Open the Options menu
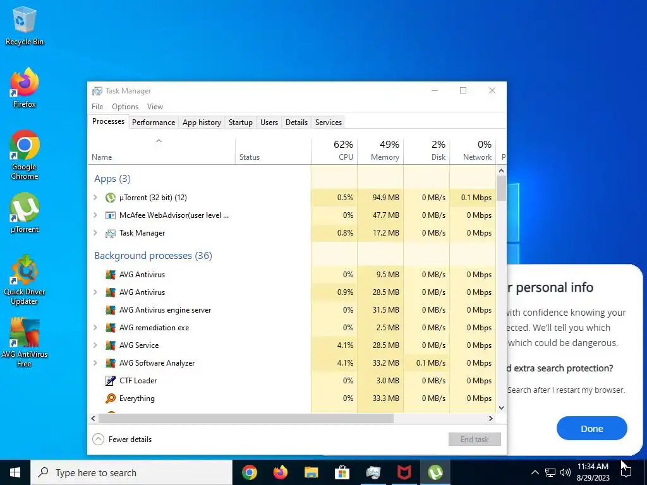647x485 pixels. [x=125, y=106]
